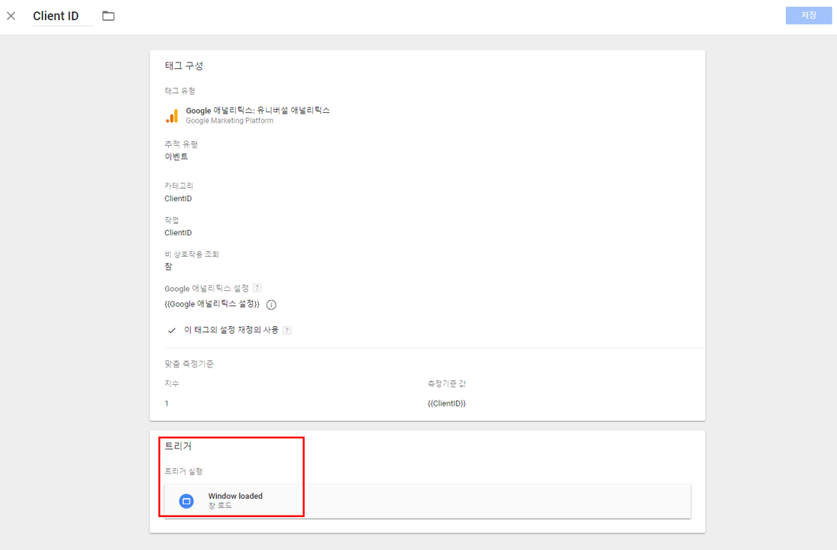Viewport: 837px width, 550px height.
Task: Save the tag with 저장 button
Action: tap(808, 15)
